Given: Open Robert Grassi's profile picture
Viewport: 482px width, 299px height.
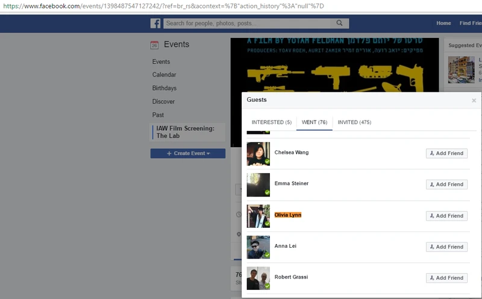Looking at the screenshot, I should [258, 278].
